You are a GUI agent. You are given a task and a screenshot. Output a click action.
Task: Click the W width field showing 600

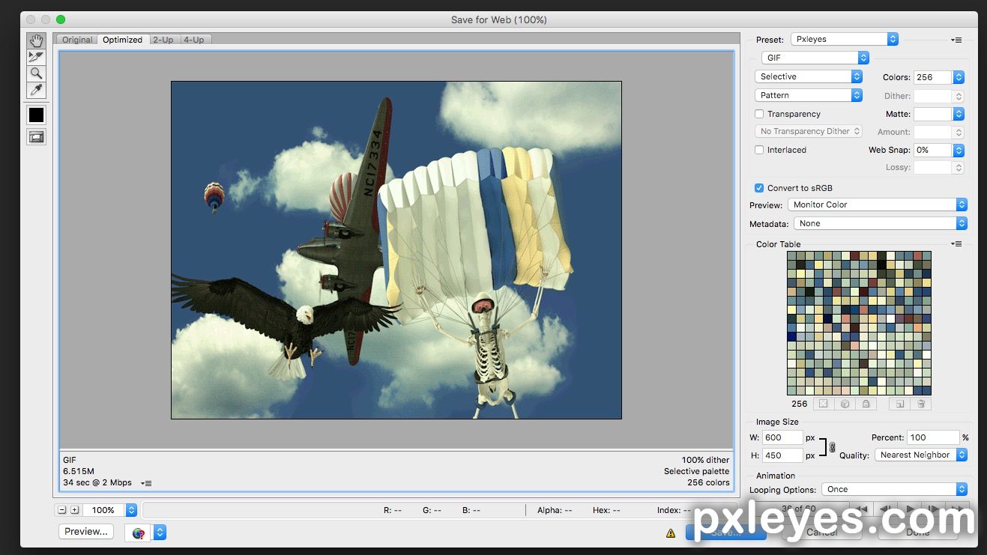pyautogui.click(x=782, y=437)
